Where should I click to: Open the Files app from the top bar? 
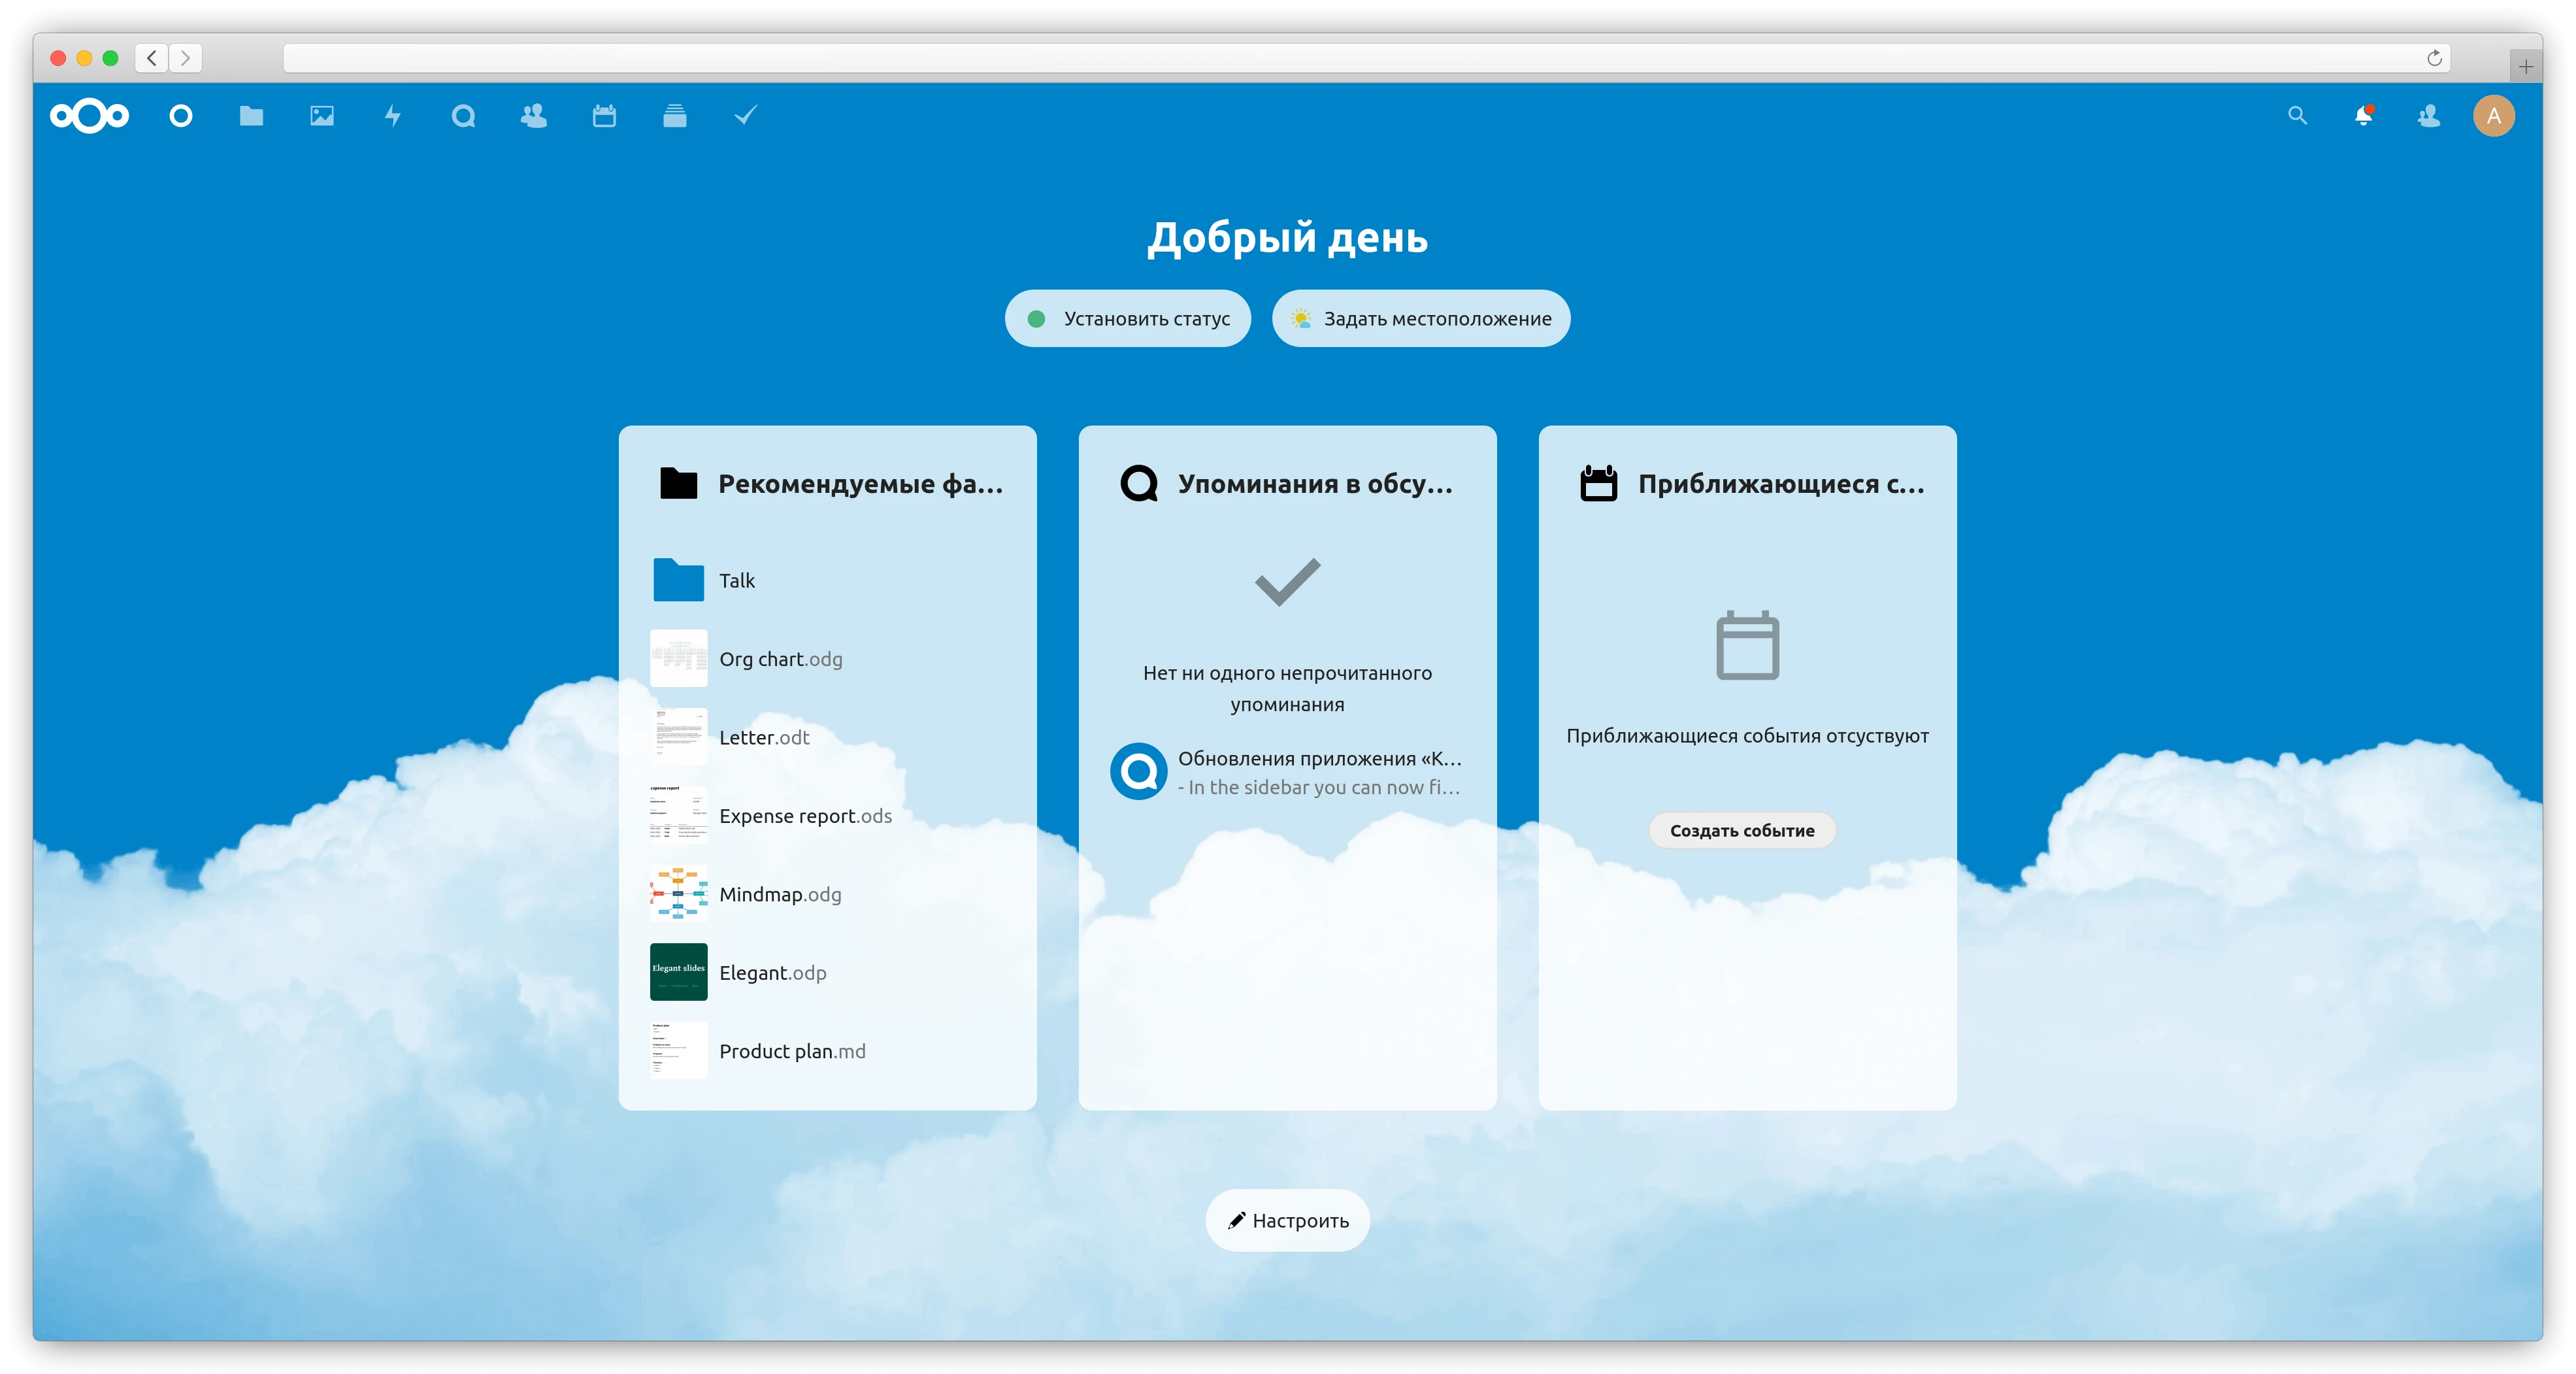[x=251, y=116]
